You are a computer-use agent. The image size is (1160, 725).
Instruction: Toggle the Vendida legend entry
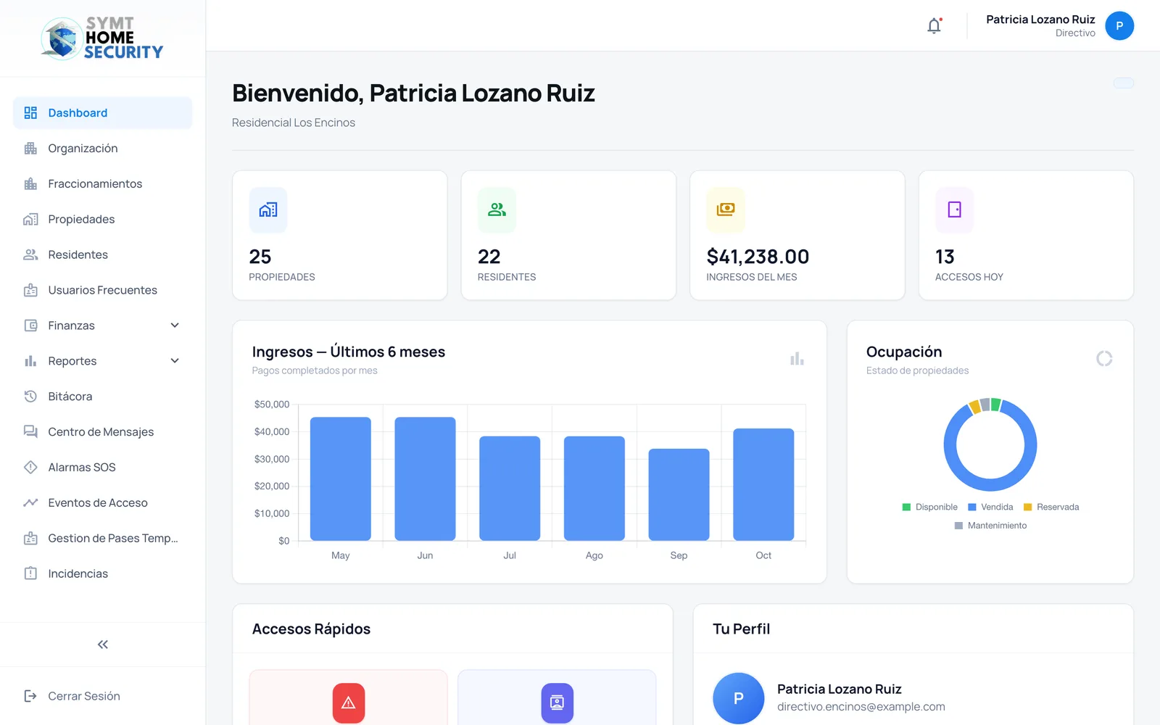[x=990, y=507]
